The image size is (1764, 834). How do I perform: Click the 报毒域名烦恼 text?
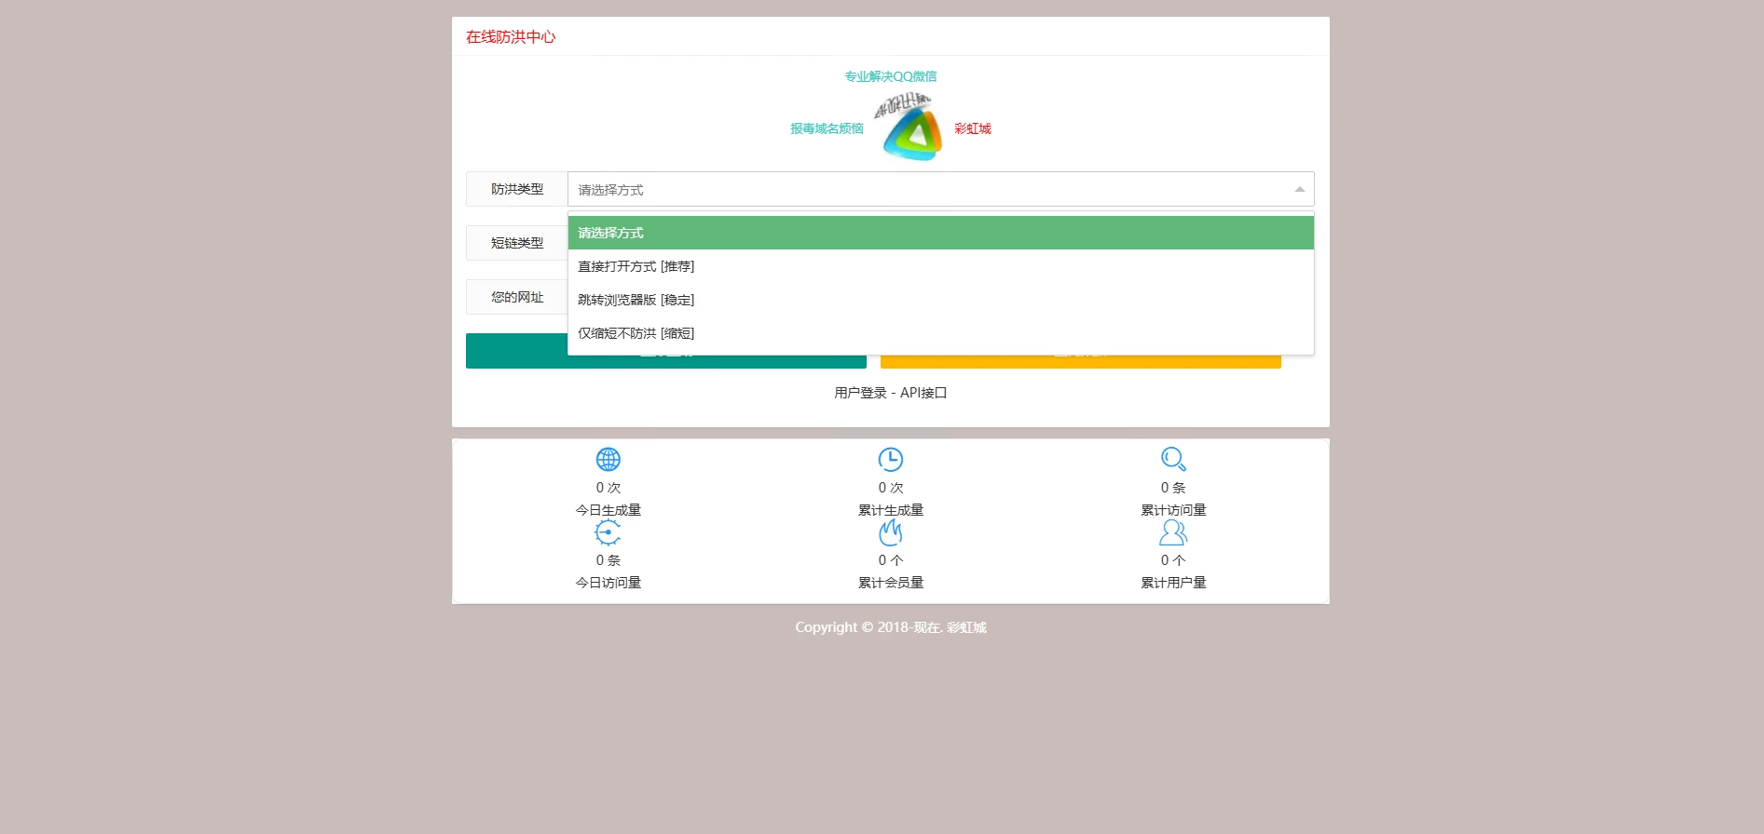827,128
